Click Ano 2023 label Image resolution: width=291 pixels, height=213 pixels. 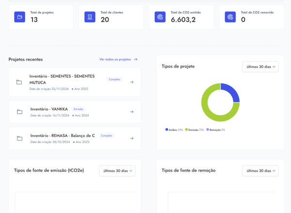coord(82,142)
